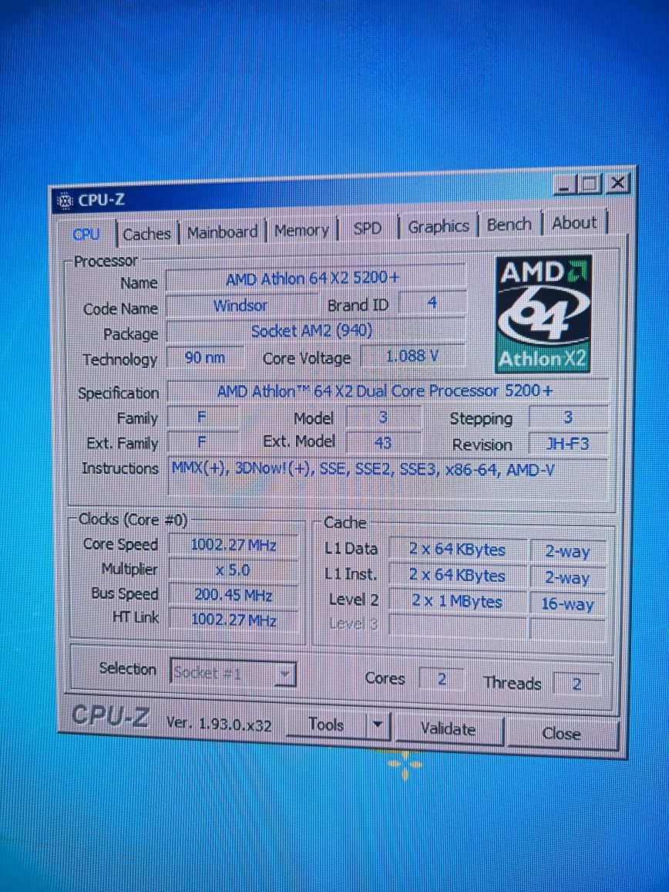Click the Close button

pyautogui.click(x=562, y=734)
